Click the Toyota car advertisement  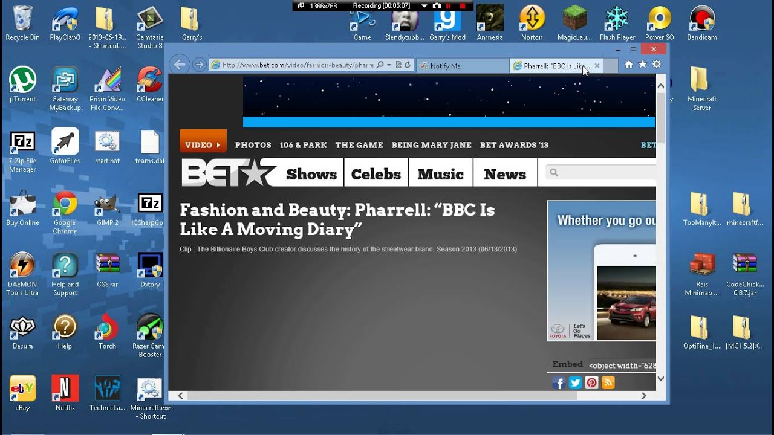tap(602, 271)
